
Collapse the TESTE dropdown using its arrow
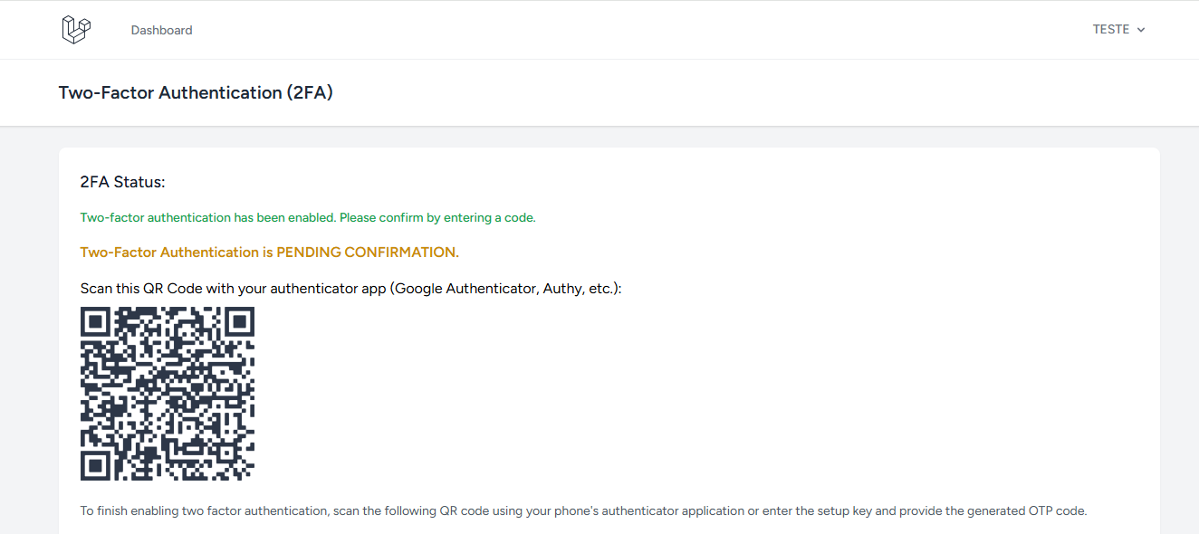pyautogui.click(x=1141, y=29)
